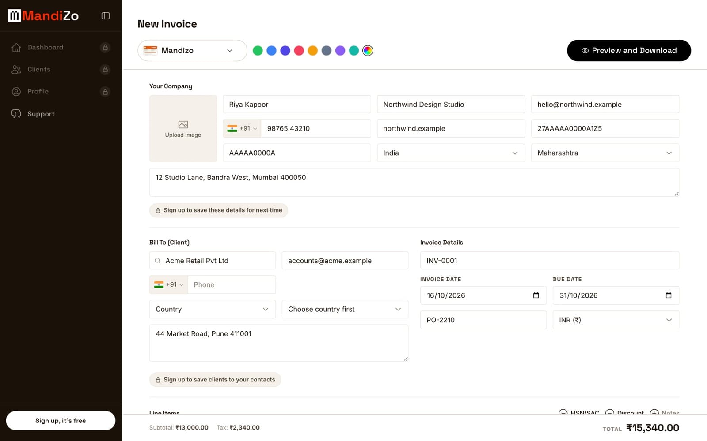This screenshot has width=707, height=441.
Task: Open company phone country code selector
Action: (242, 128)
